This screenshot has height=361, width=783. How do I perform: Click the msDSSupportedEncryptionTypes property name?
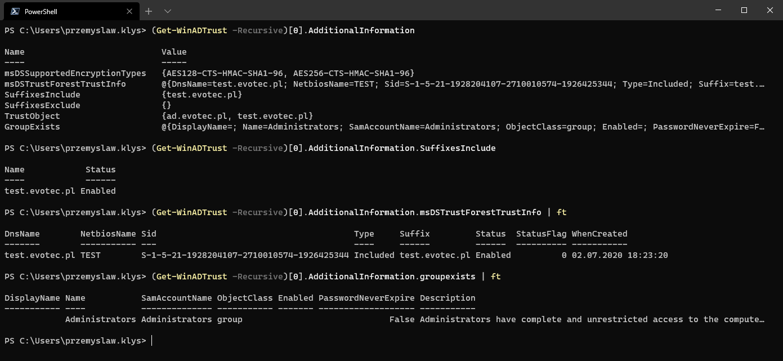[x=75, y=73]
